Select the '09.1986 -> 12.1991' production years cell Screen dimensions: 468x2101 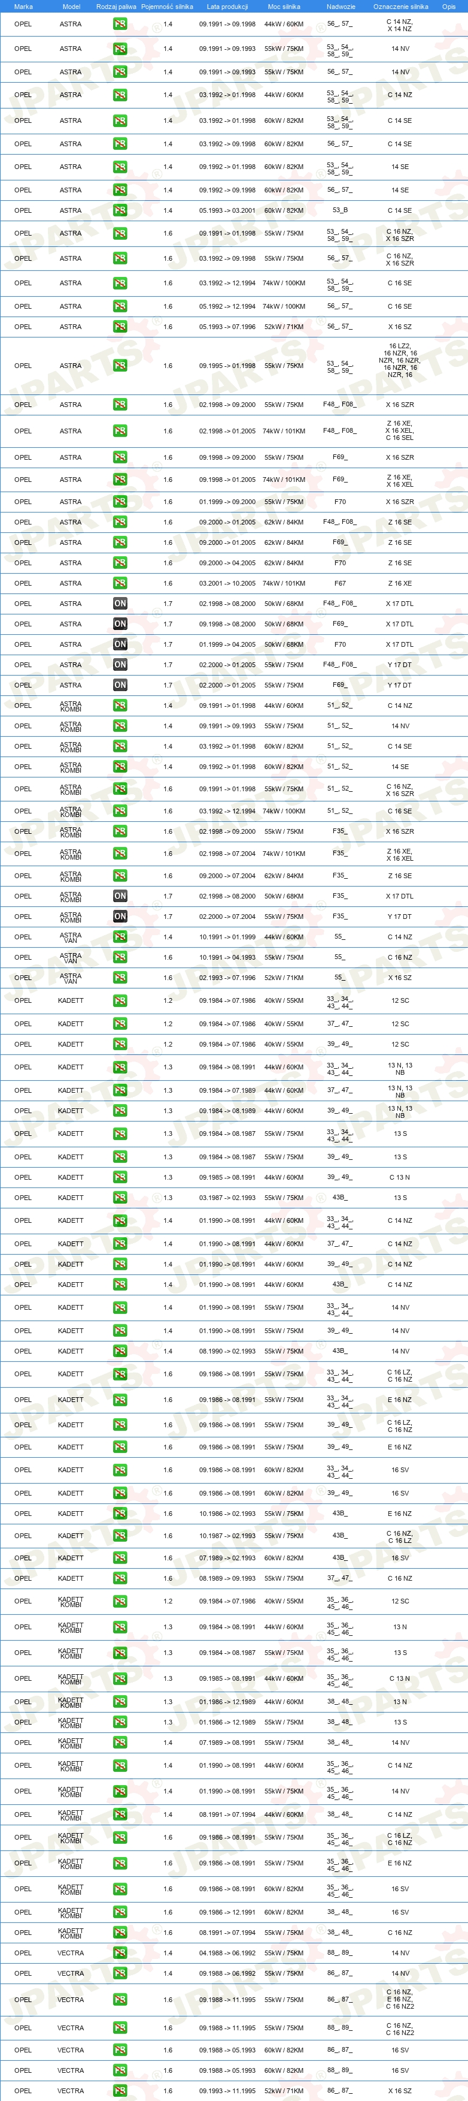[227, 1912]
